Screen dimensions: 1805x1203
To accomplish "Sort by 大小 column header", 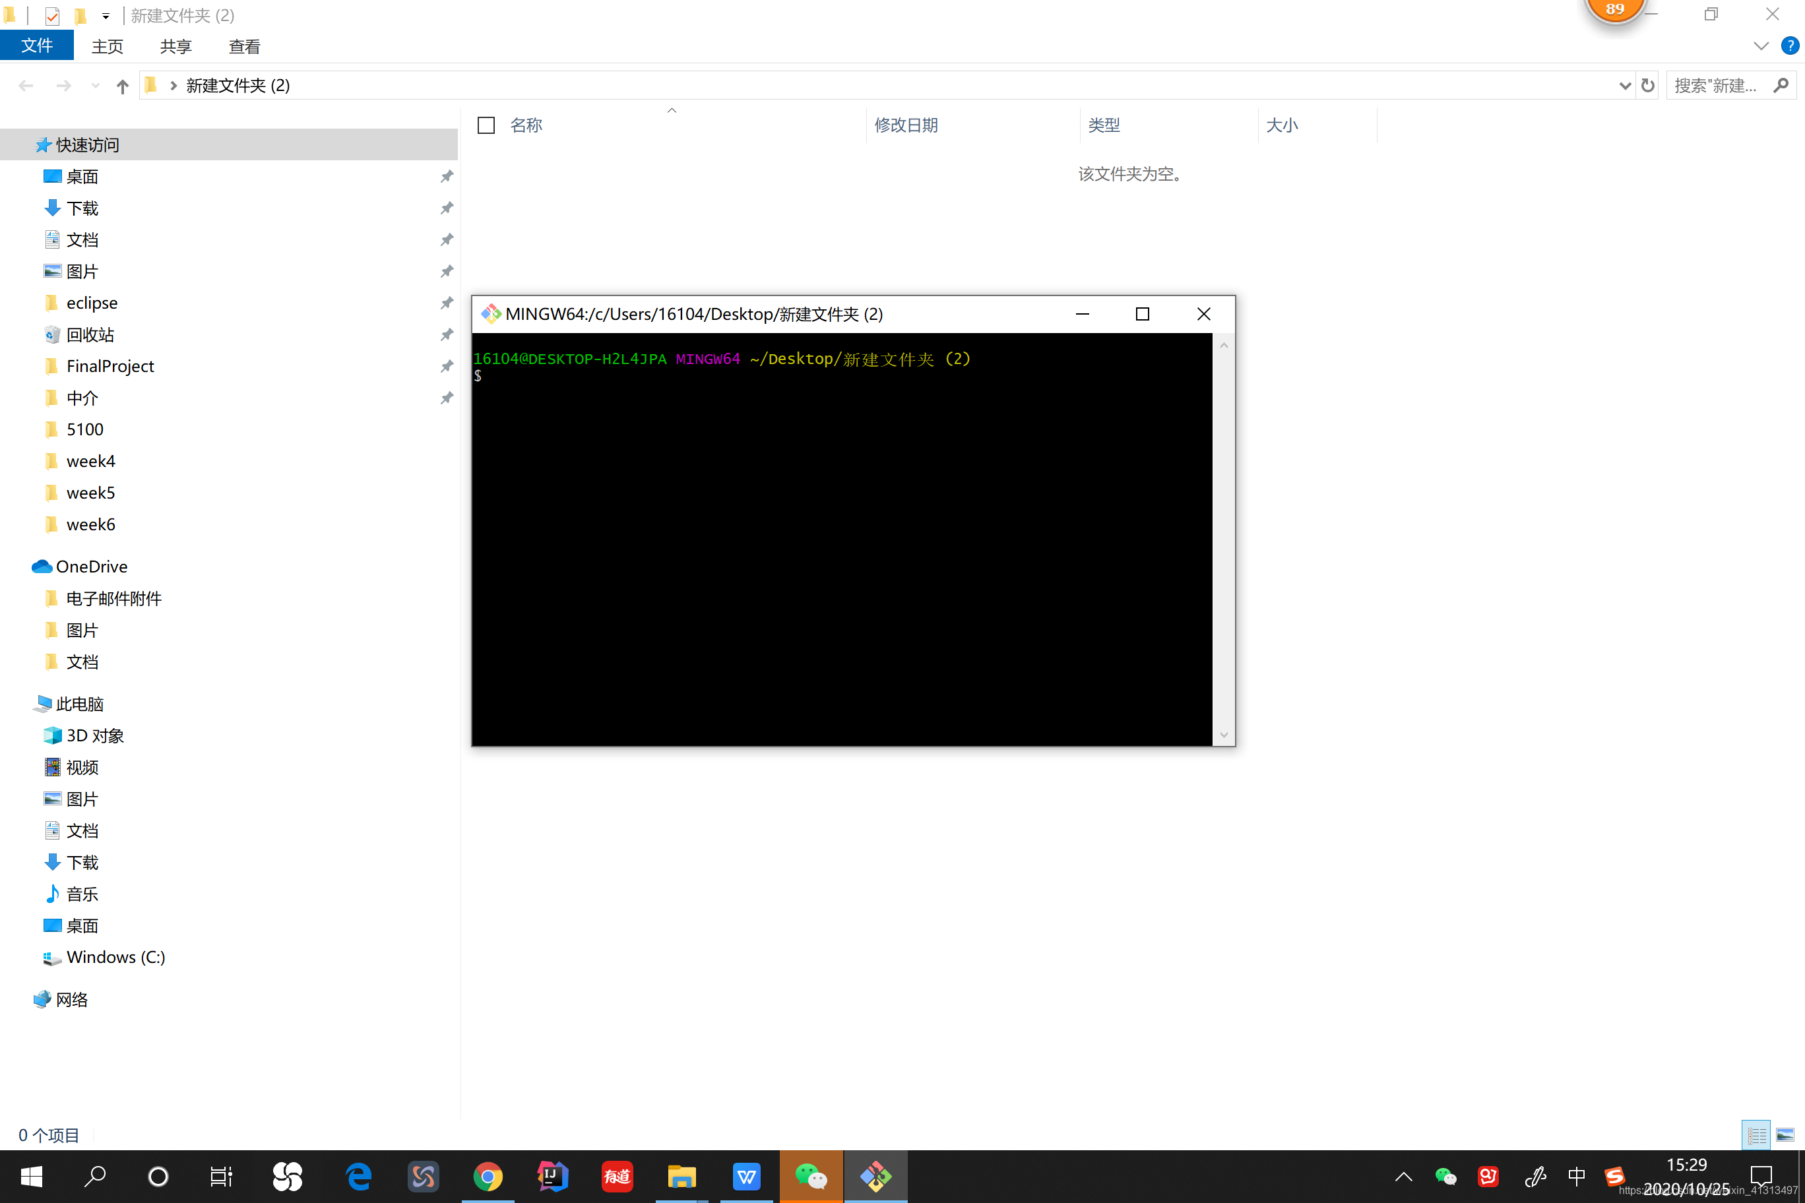I will pyautogui.click(x=1282, y=125).
